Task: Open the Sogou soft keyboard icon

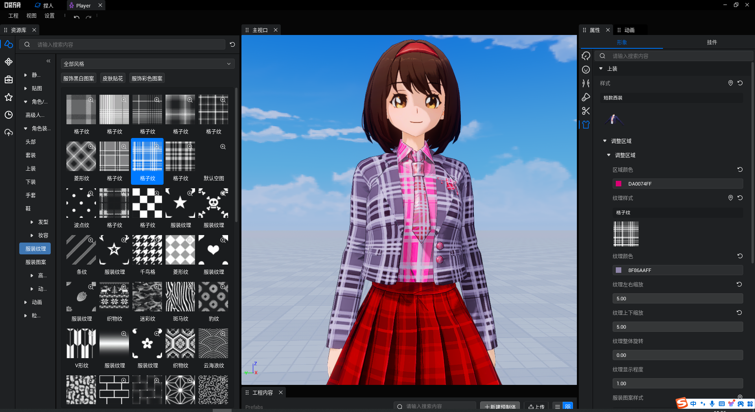Action: click(722, 404)
